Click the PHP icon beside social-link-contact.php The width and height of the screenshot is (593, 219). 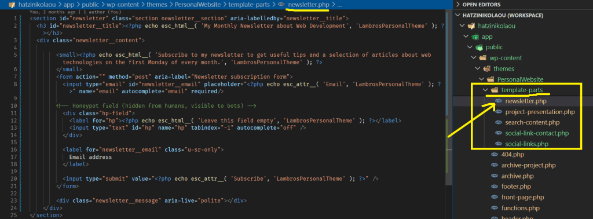[x=499, y=133]
